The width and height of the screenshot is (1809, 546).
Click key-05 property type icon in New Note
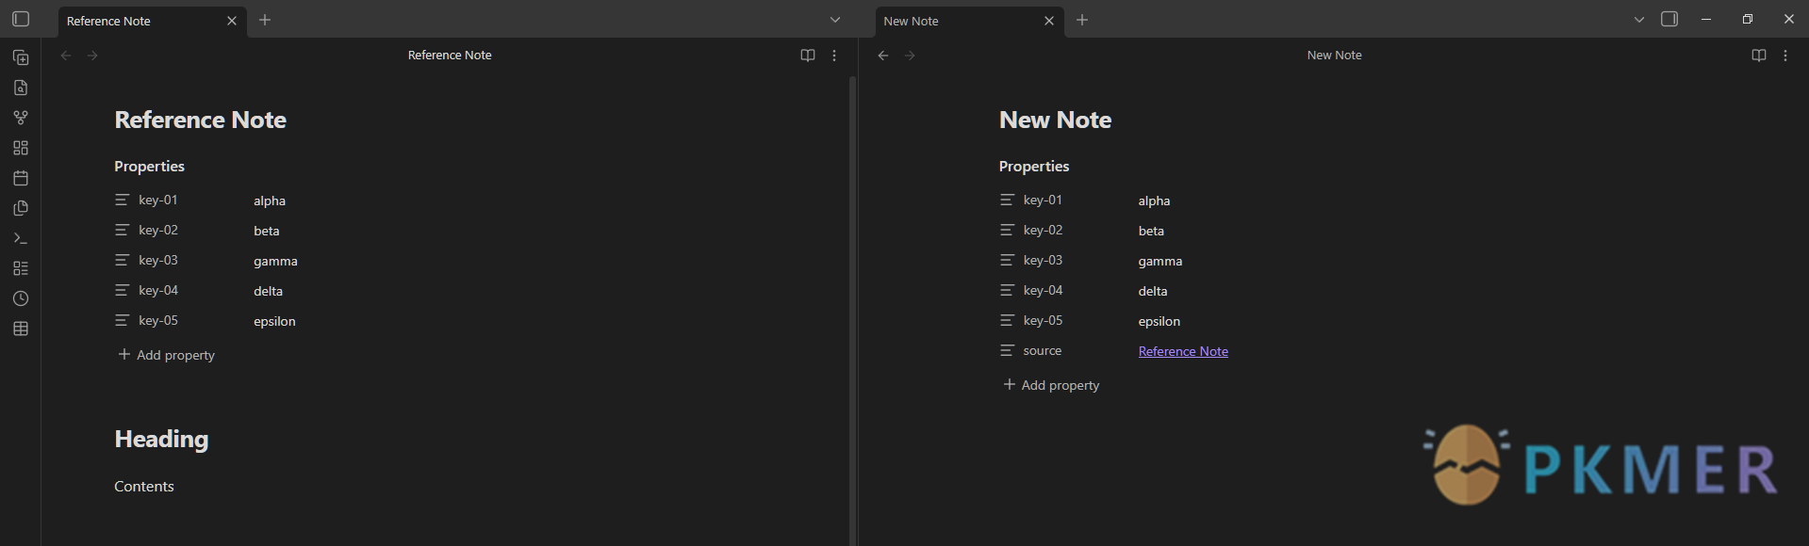(x=1007, y=320)
